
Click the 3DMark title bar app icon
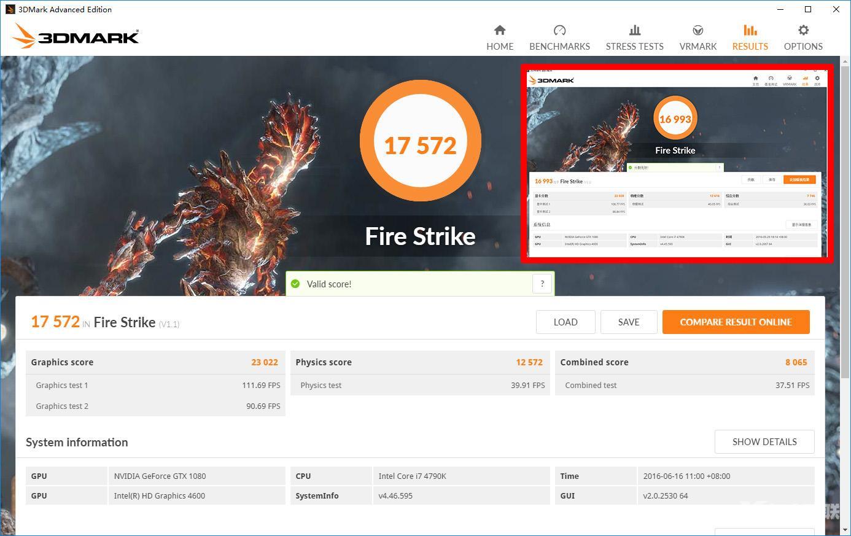pos(10,9)
